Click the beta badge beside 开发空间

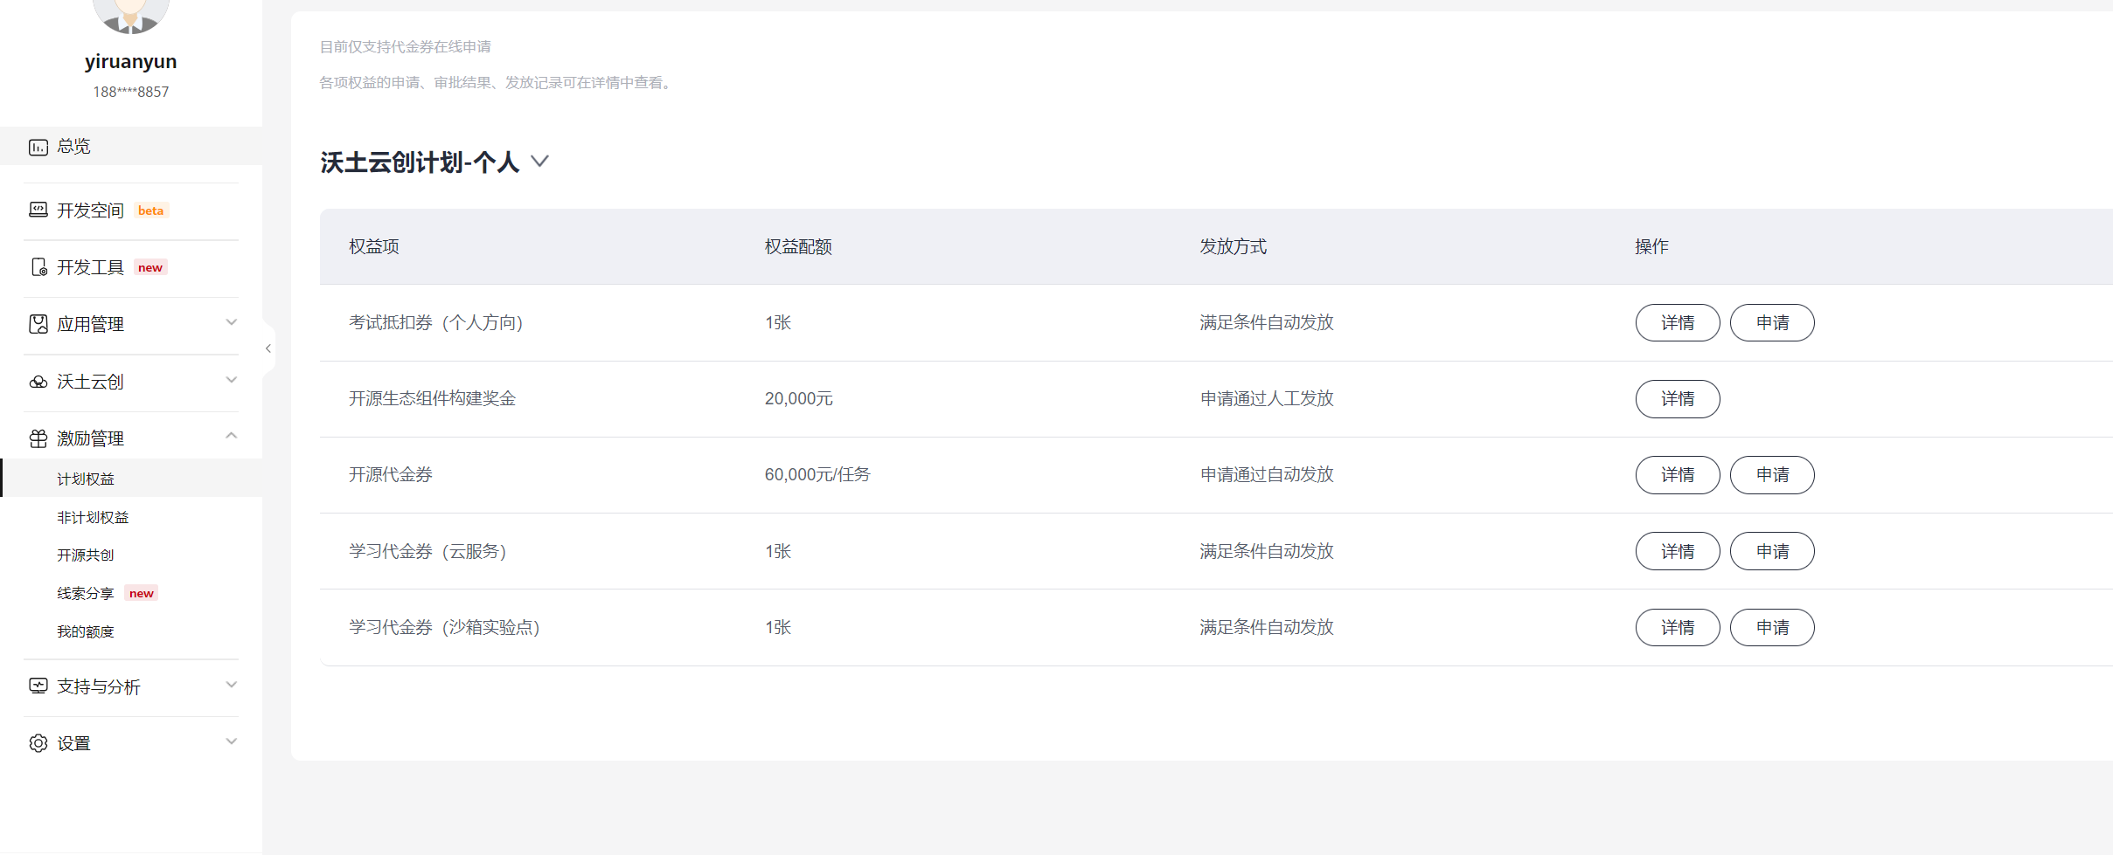[150, 210]
